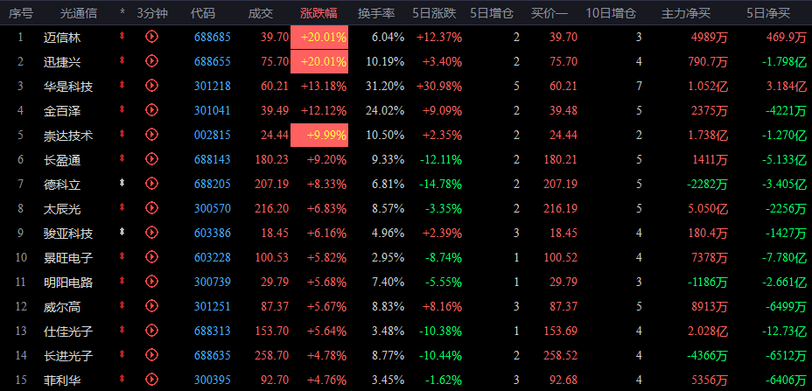Play 3-minute chart for 太辰光

pyautogui.click(x=151, y=208)
